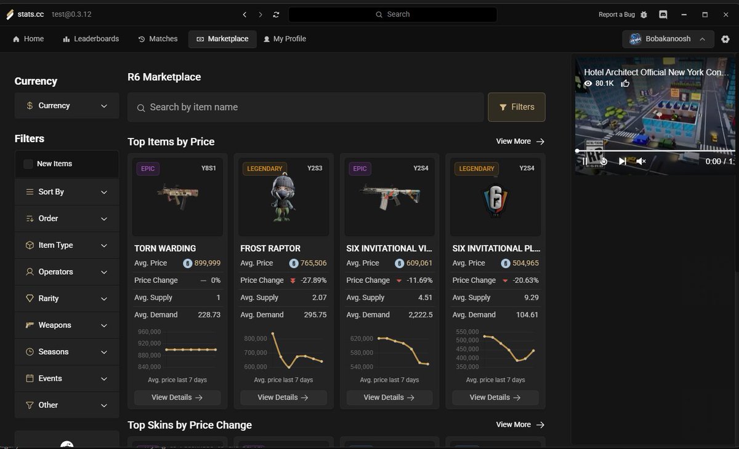Image resolution: width=739 pixels, height=449 pixels.
Task: Click the Item Type cube icon
Action: [x=30, y=245]
